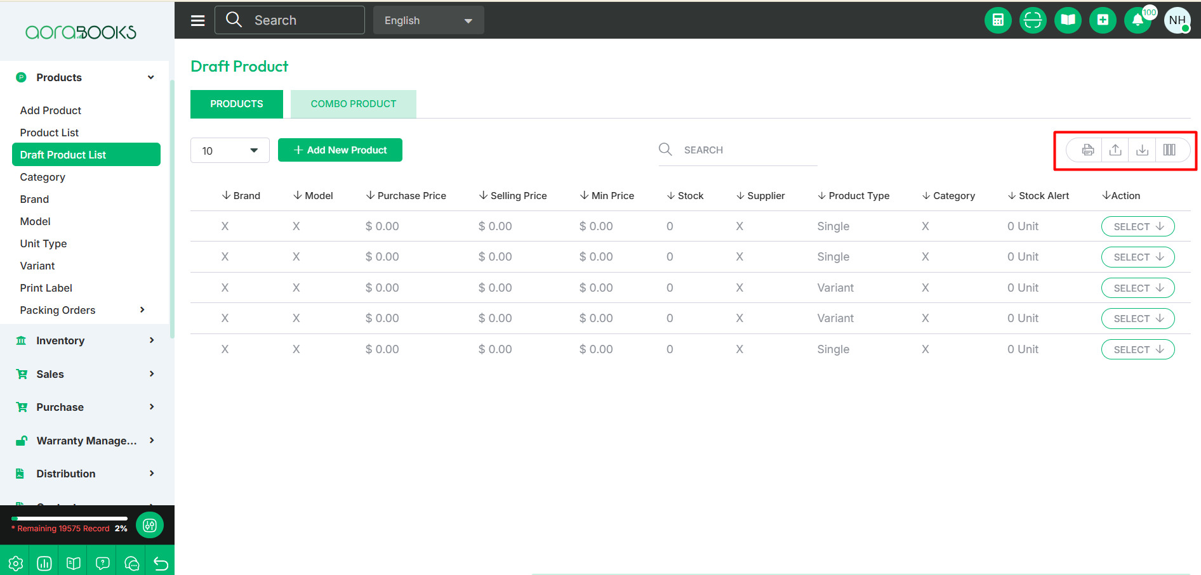Switch to the COMBO PRODUCT tab
The width and height of the screenshot is (1201, 575).
(x=354, y=104)
